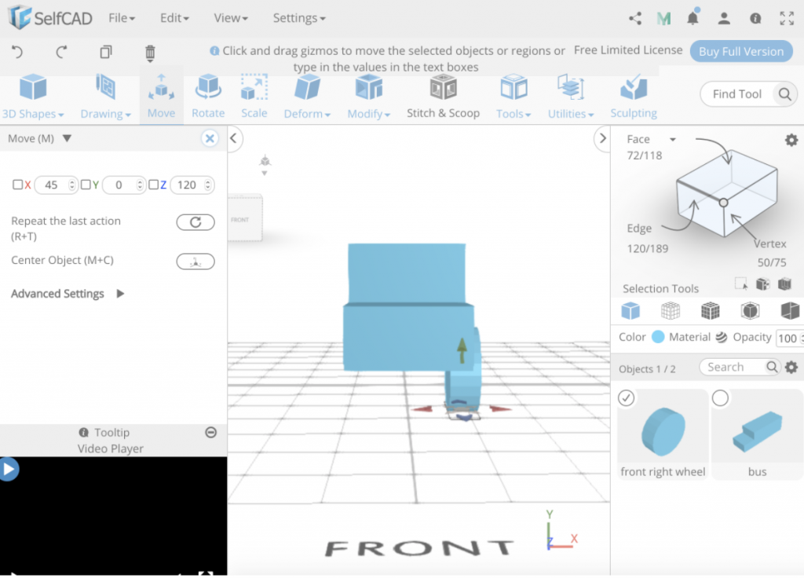Viewport: 804px width, 578px height.
Task: Click the Buy Full Version button
Action: pyautogui.click(x=741, y=51)
